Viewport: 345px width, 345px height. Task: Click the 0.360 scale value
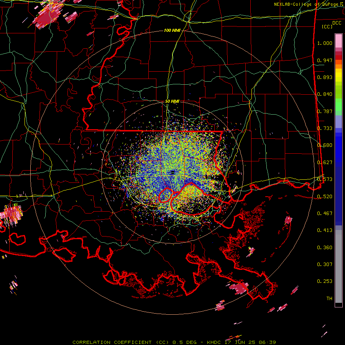[325, 248]
